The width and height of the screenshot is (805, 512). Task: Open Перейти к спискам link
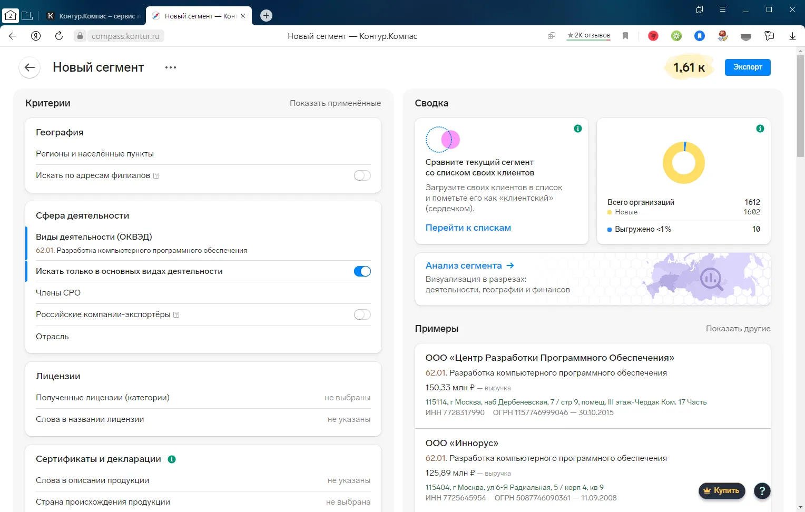(468, 228)
